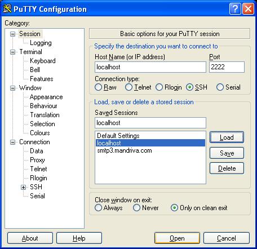Click the PuTTY icon in title bar
257x249 pixels.
coord(7,8)
